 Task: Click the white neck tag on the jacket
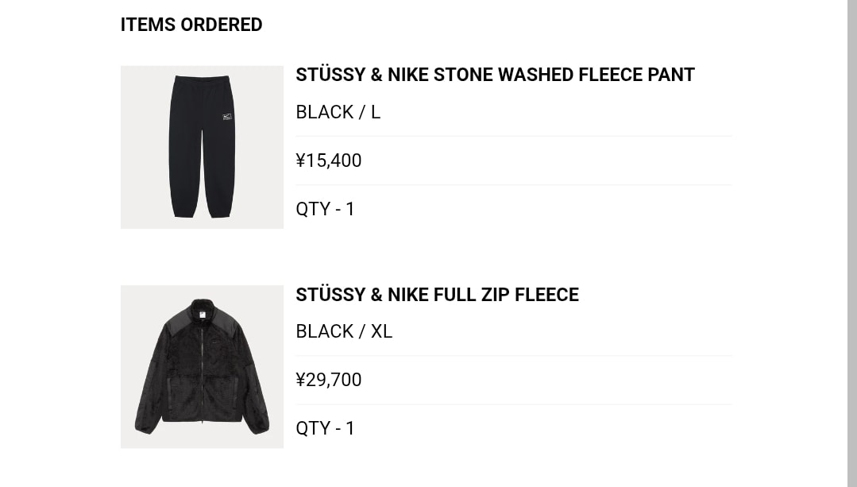tap(203, 314)
